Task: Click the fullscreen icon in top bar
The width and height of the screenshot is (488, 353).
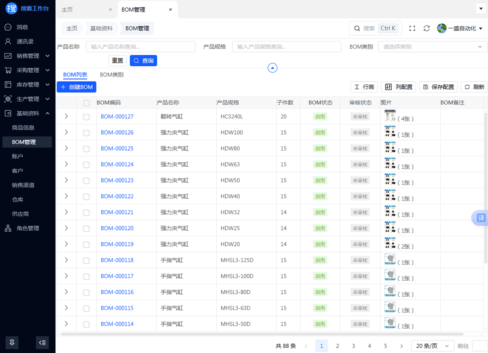Action: (x=412, y=28)
